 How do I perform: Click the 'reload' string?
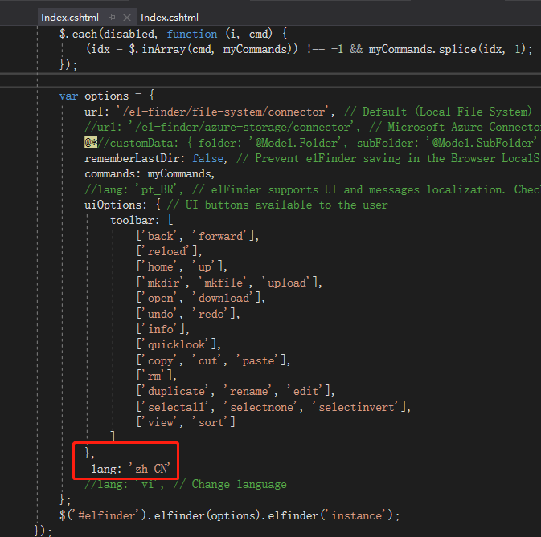point(166,251)
